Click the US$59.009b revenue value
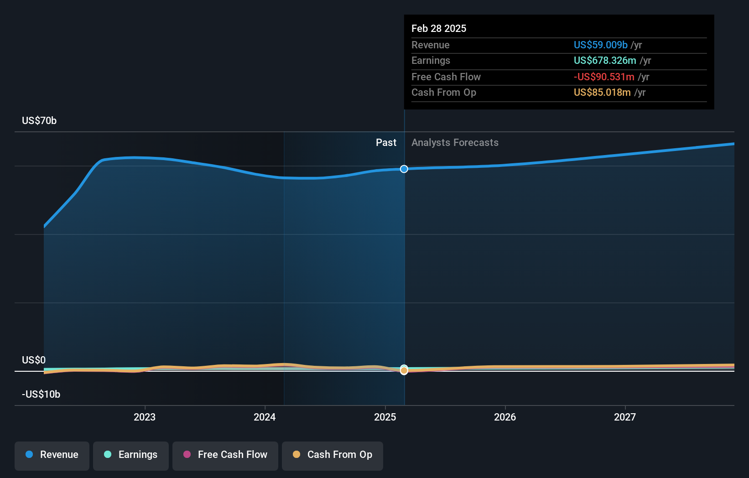This screenshot has height=478, width=749. [x=601, y=45]
